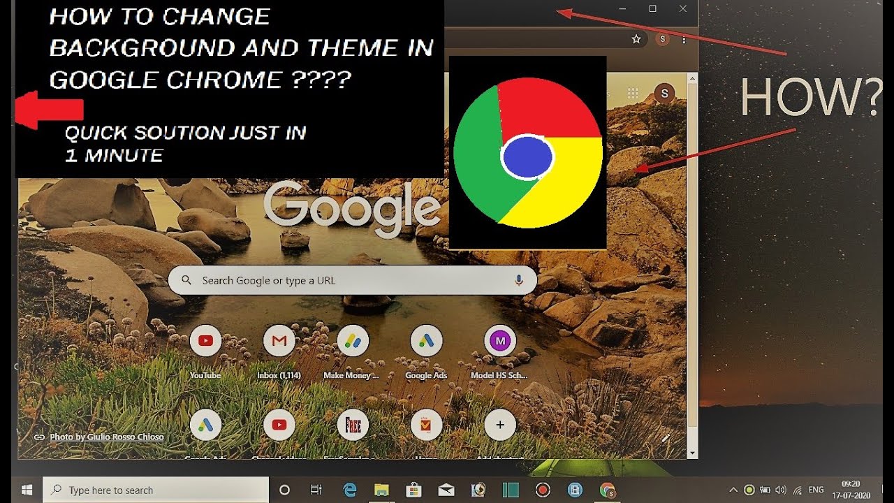Open the Mail app on taskbar

(446, 490)
